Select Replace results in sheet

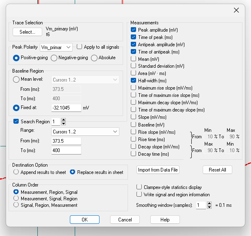point(73,172)
